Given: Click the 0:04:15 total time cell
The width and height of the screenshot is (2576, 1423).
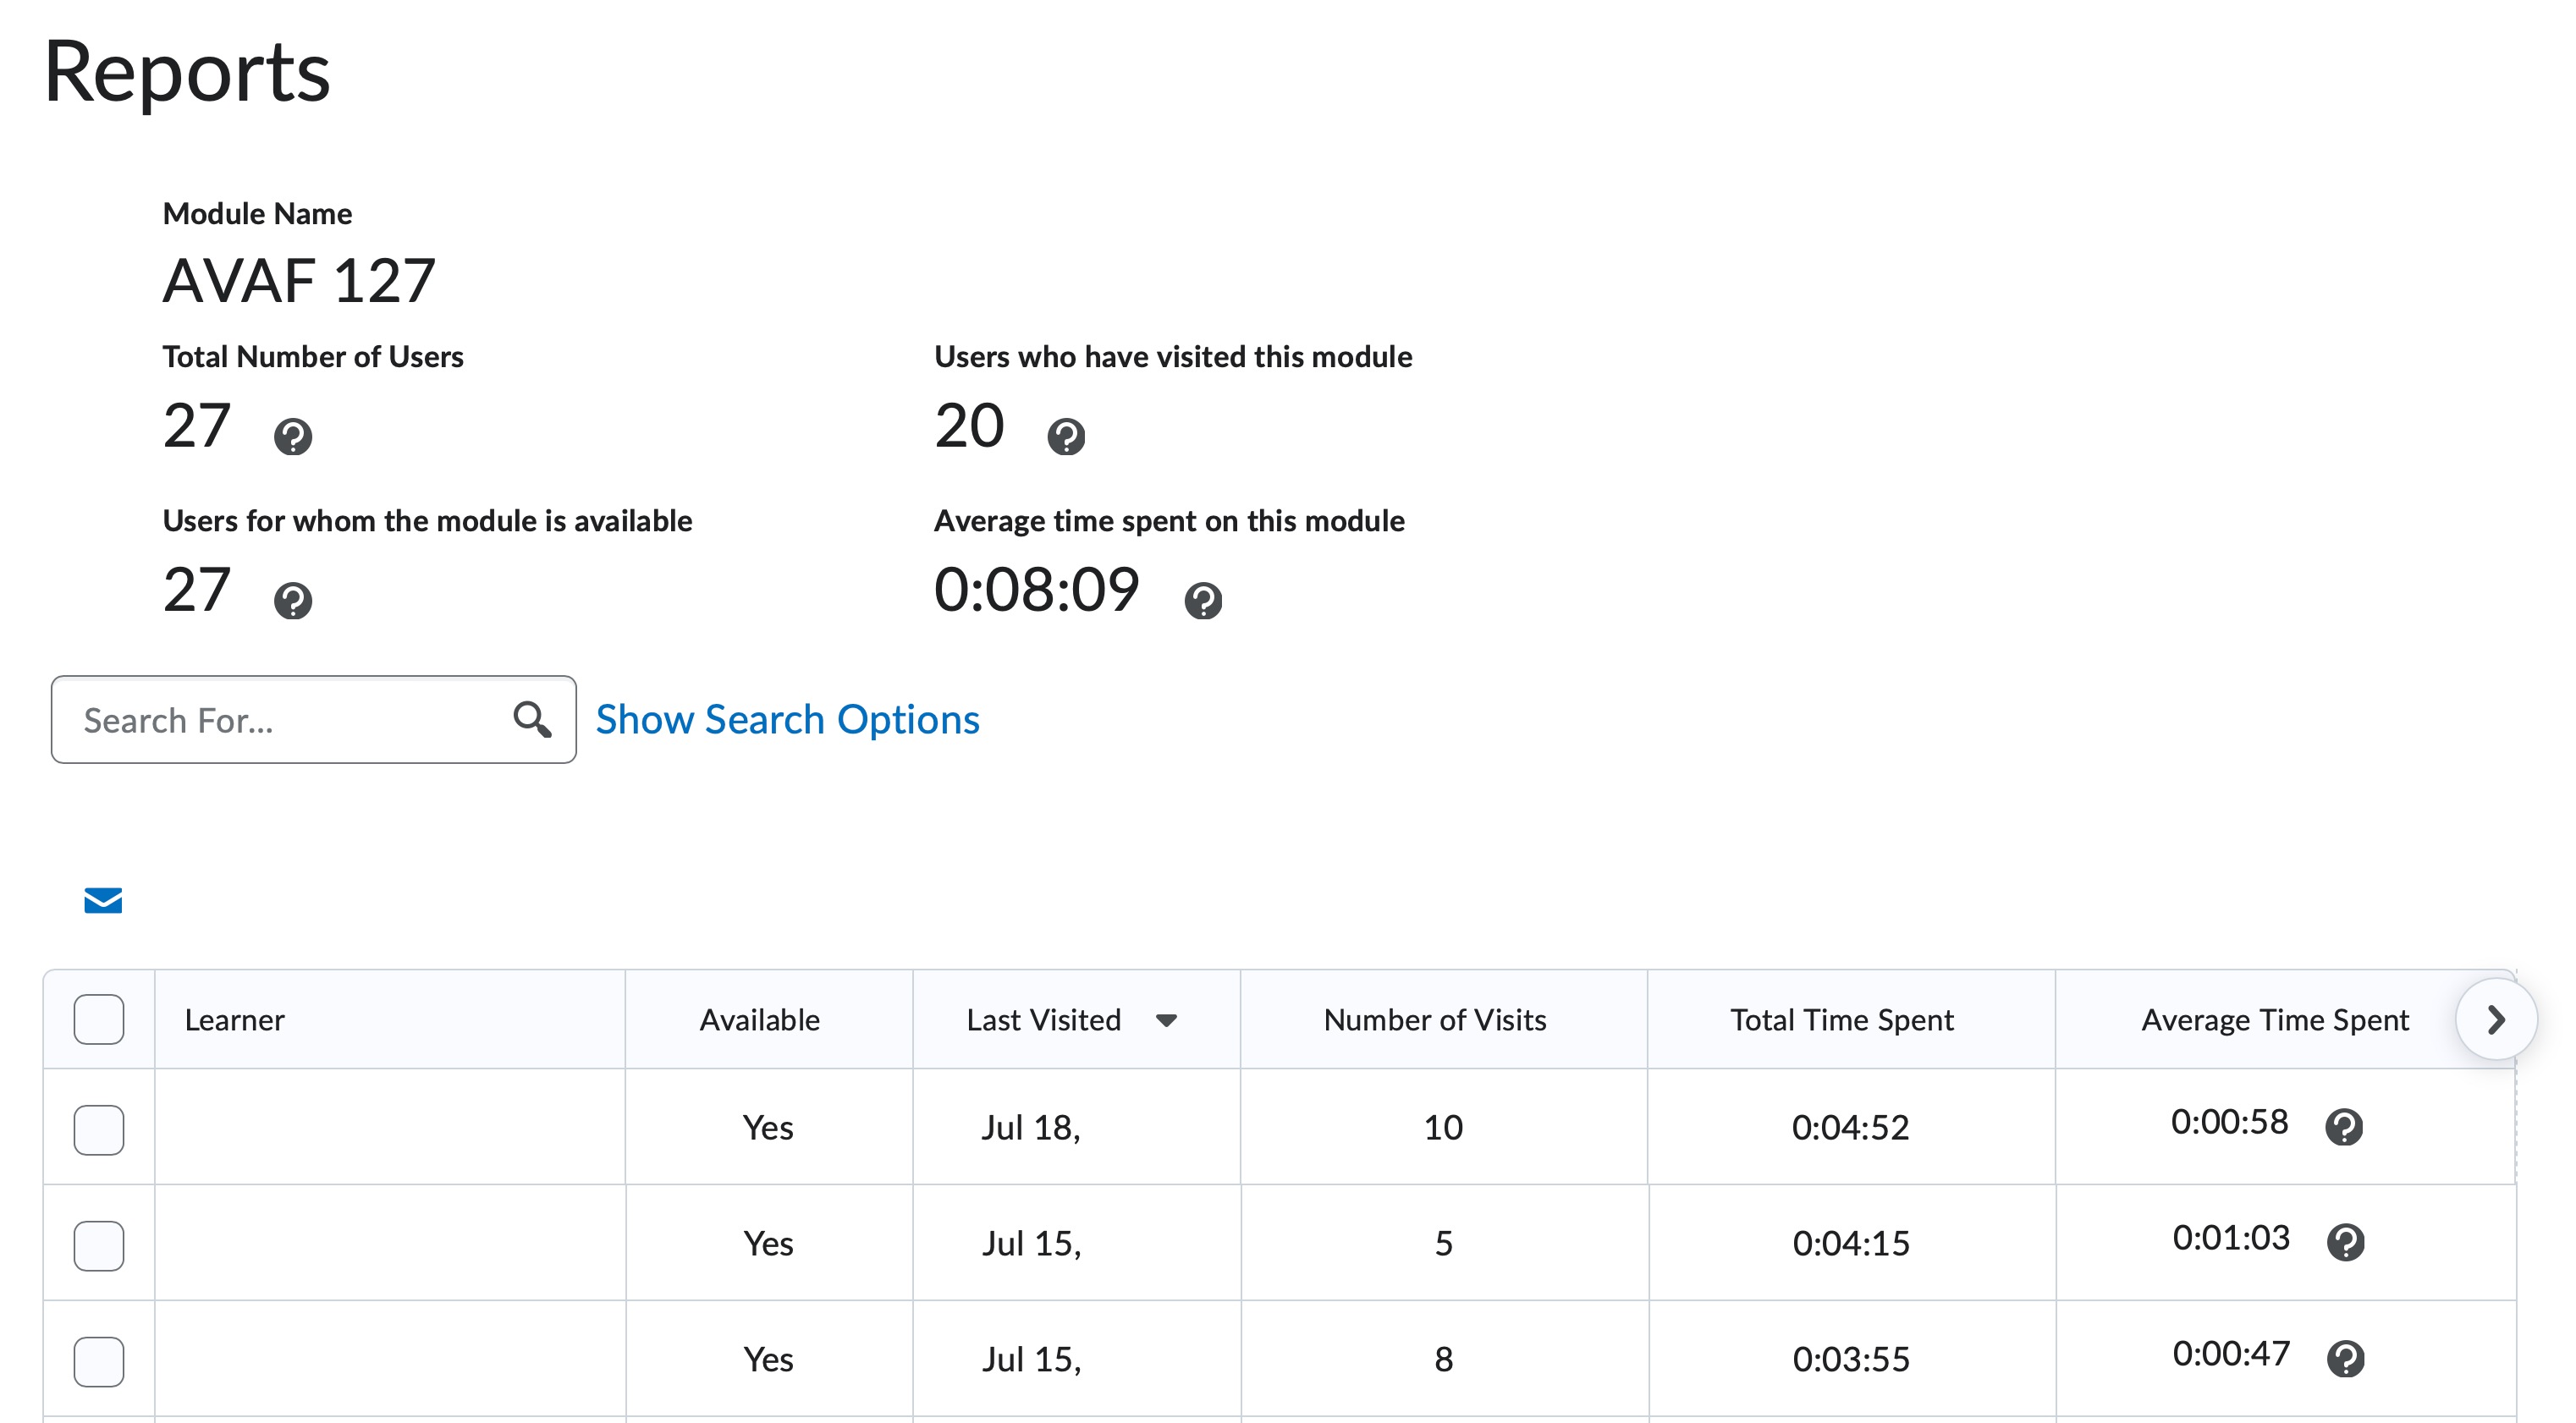Looking at the screenshot, I should coord(1850,1243).
